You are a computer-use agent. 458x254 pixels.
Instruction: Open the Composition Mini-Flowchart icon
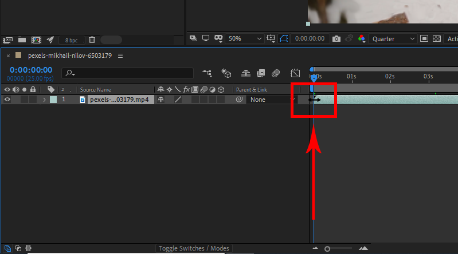(207, 73)
